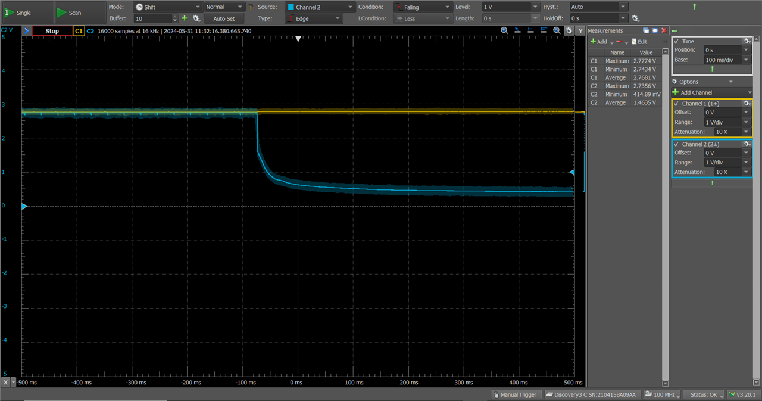Click Auto Set button
This screenshot has width=762, height=401.
coord(224,18)
